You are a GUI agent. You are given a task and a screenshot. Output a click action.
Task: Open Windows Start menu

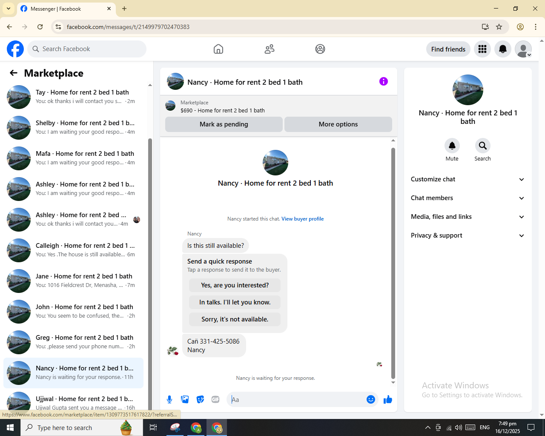tap(10, 427)
